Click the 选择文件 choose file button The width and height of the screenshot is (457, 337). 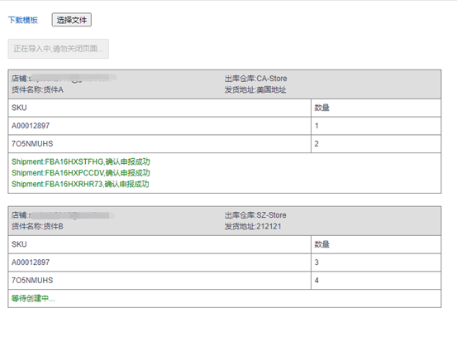72,20
